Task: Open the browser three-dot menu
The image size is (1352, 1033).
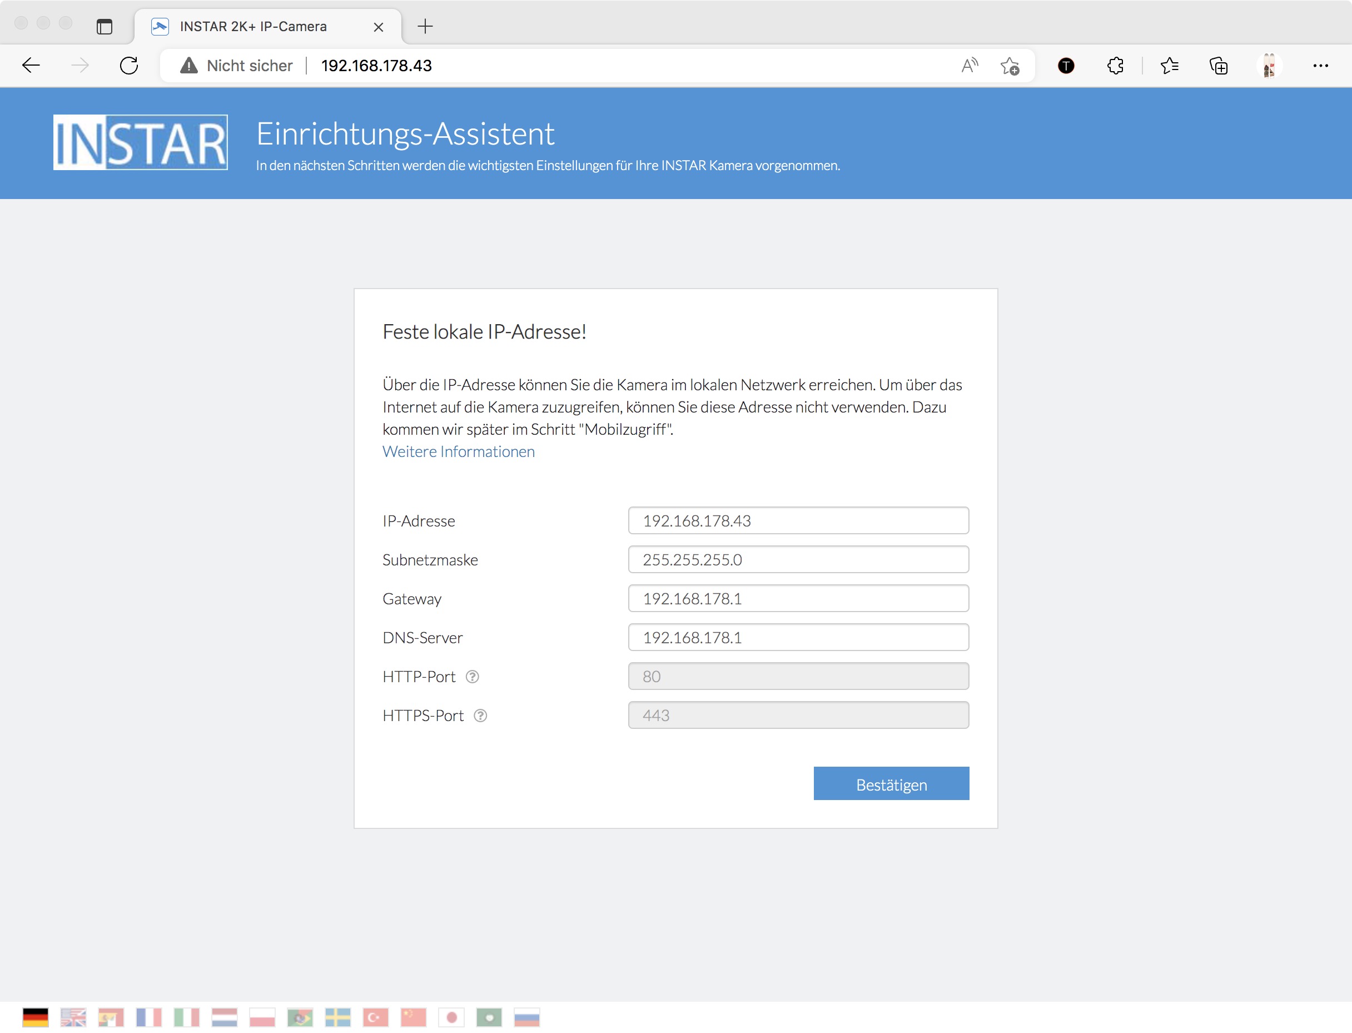Action: [1320, 65]
